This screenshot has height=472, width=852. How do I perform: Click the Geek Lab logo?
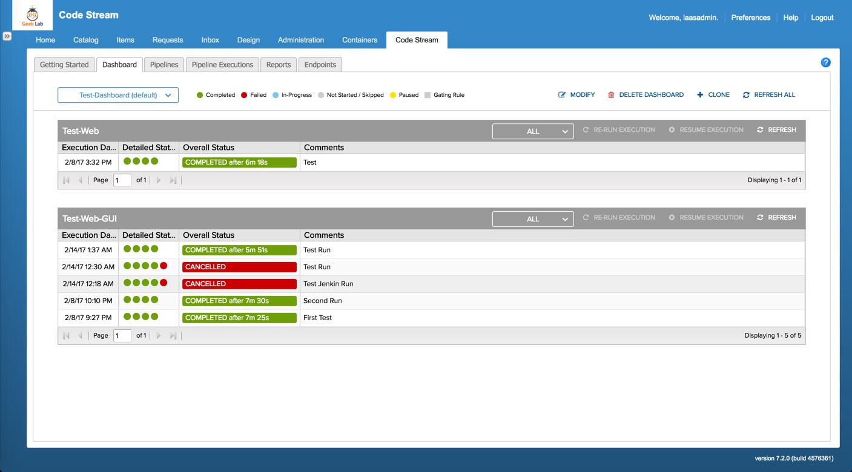(x=33, y=15)
